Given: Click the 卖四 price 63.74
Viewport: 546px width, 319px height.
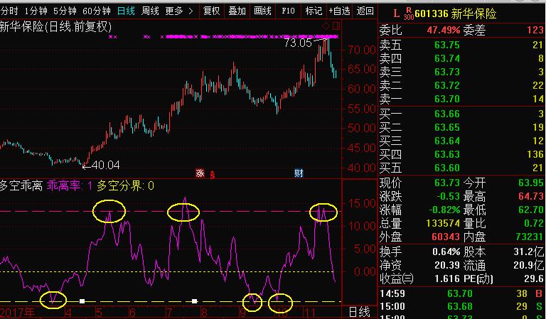Looking at the screenshot, I should pyautogui.click(x=447, y=58).
